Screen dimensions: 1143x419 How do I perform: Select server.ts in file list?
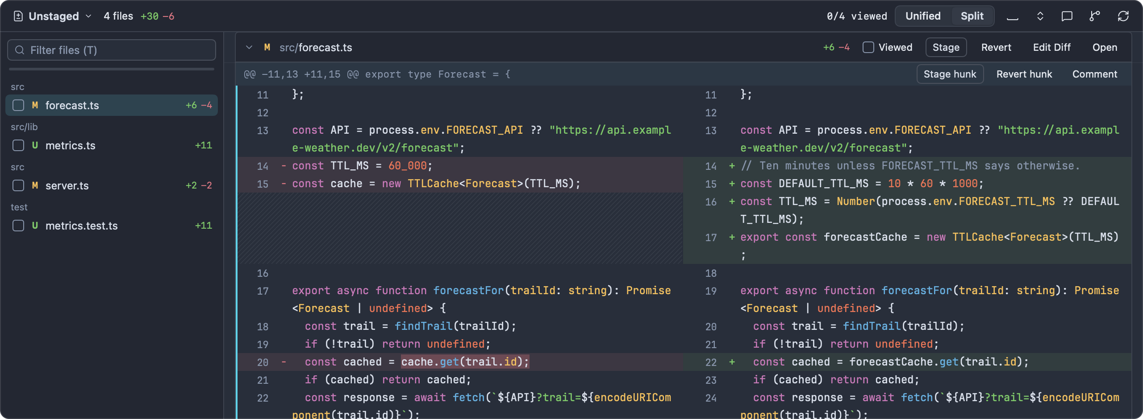click(x=112, y=185)
